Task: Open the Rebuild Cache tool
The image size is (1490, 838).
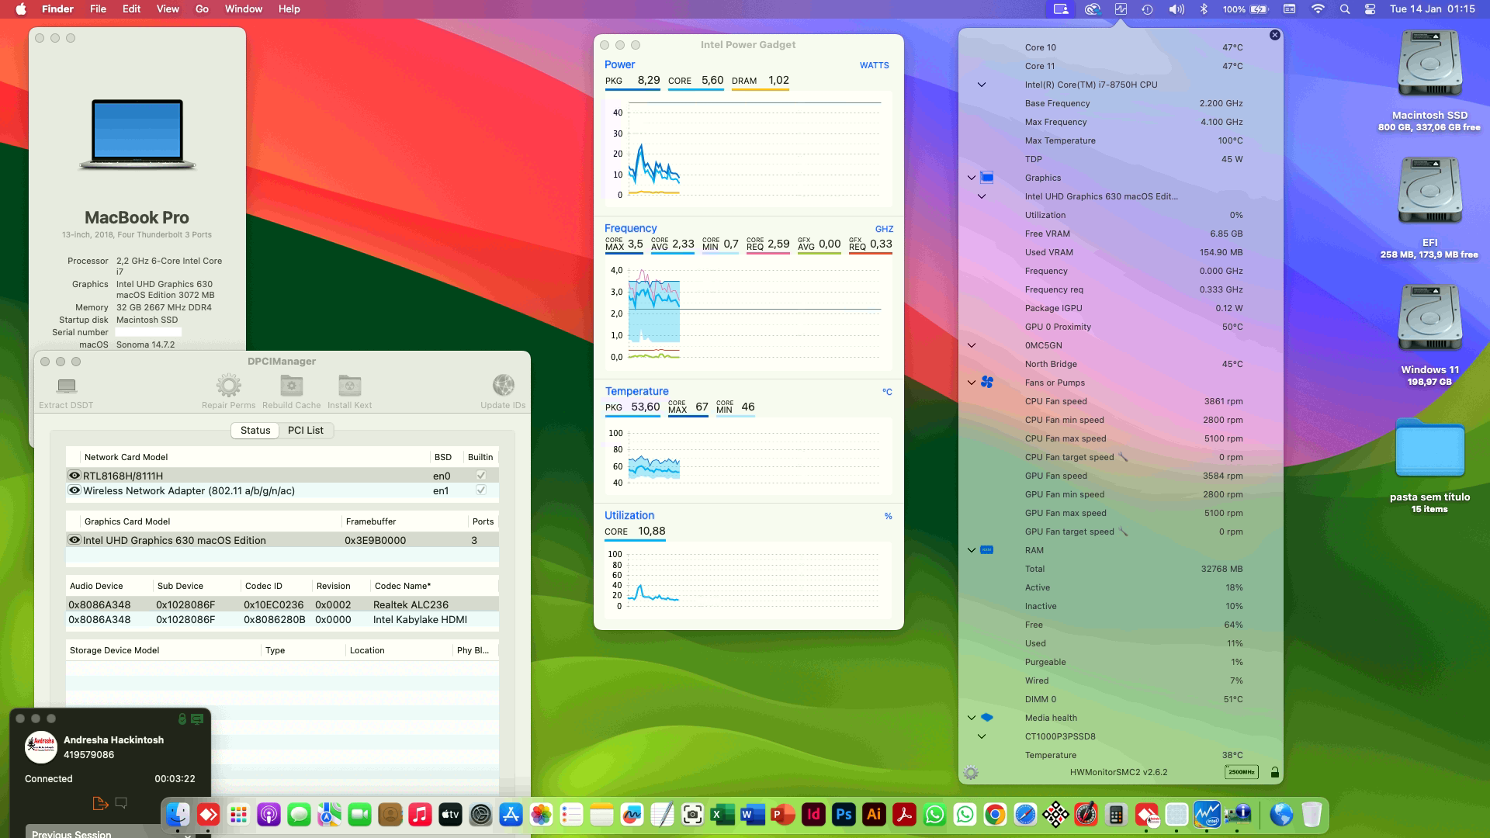Action: click(x=291, y=386)
